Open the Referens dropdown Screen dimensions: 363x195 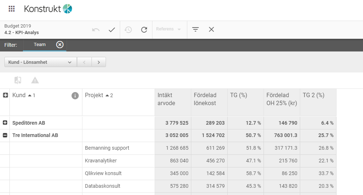[168, 29]
